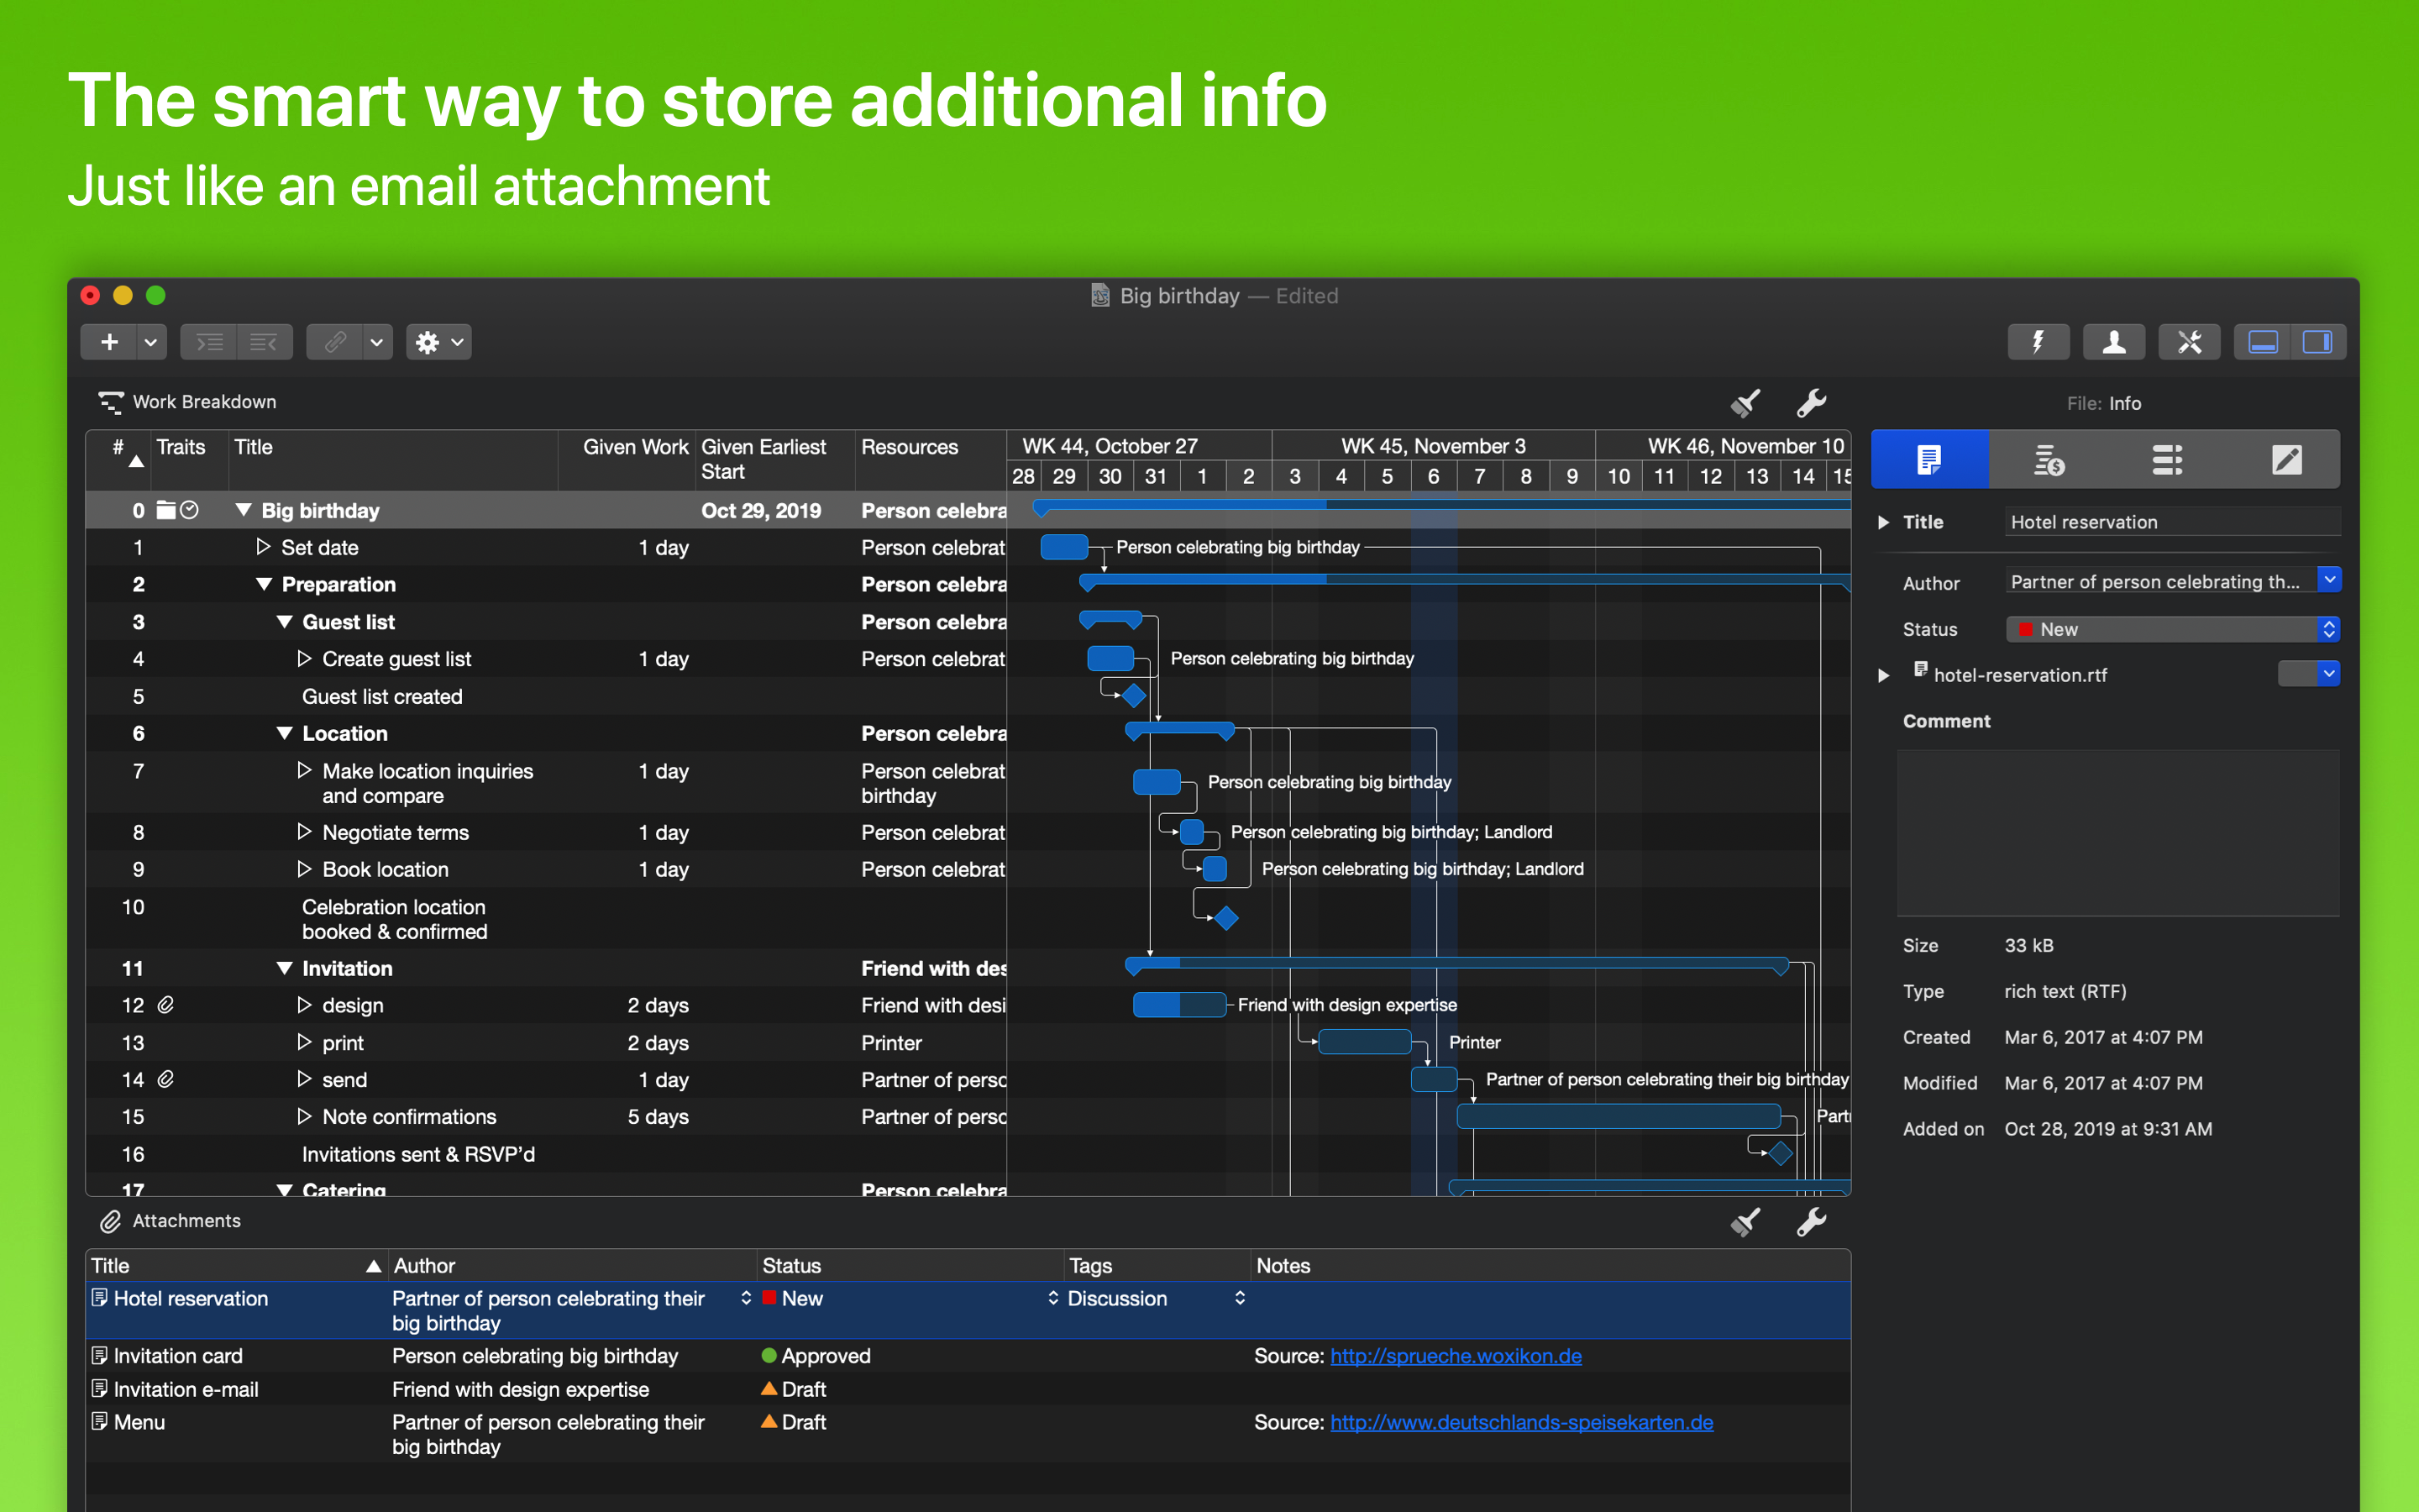Image resolution: width=2419 pixels, height=1512 pixels.
Task: Open the resources person icon
Action: [2113, 342]
